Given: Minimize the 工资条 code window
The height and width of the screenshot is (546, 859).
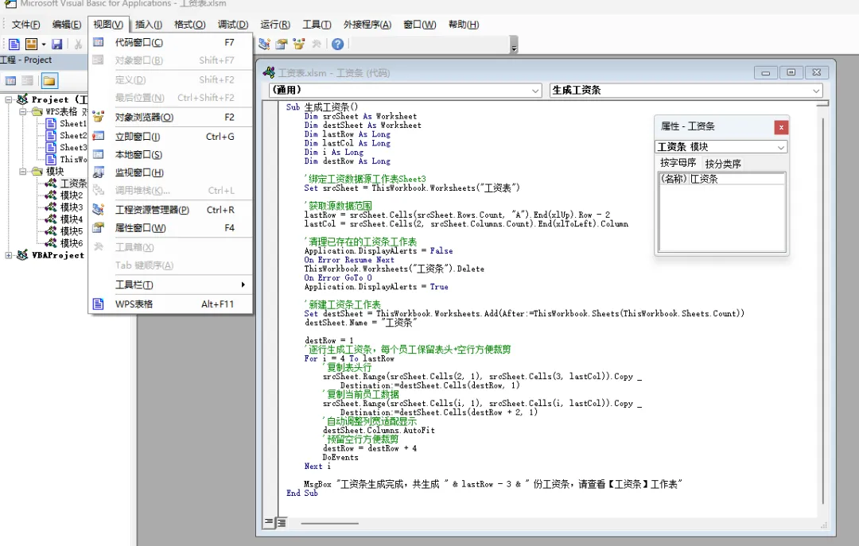Looking at the screenshot, I should pos(766,72).
